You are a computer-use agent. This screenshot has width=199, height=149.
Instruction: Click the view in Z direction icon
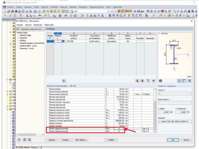(137, 15)
